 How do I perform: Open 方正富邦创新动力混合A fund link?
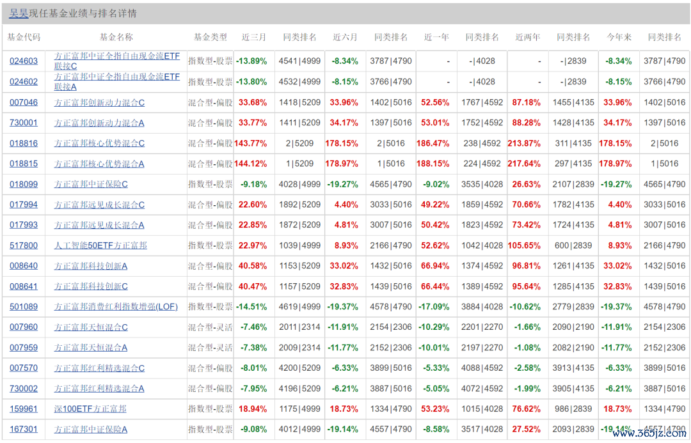click(99, 123)
